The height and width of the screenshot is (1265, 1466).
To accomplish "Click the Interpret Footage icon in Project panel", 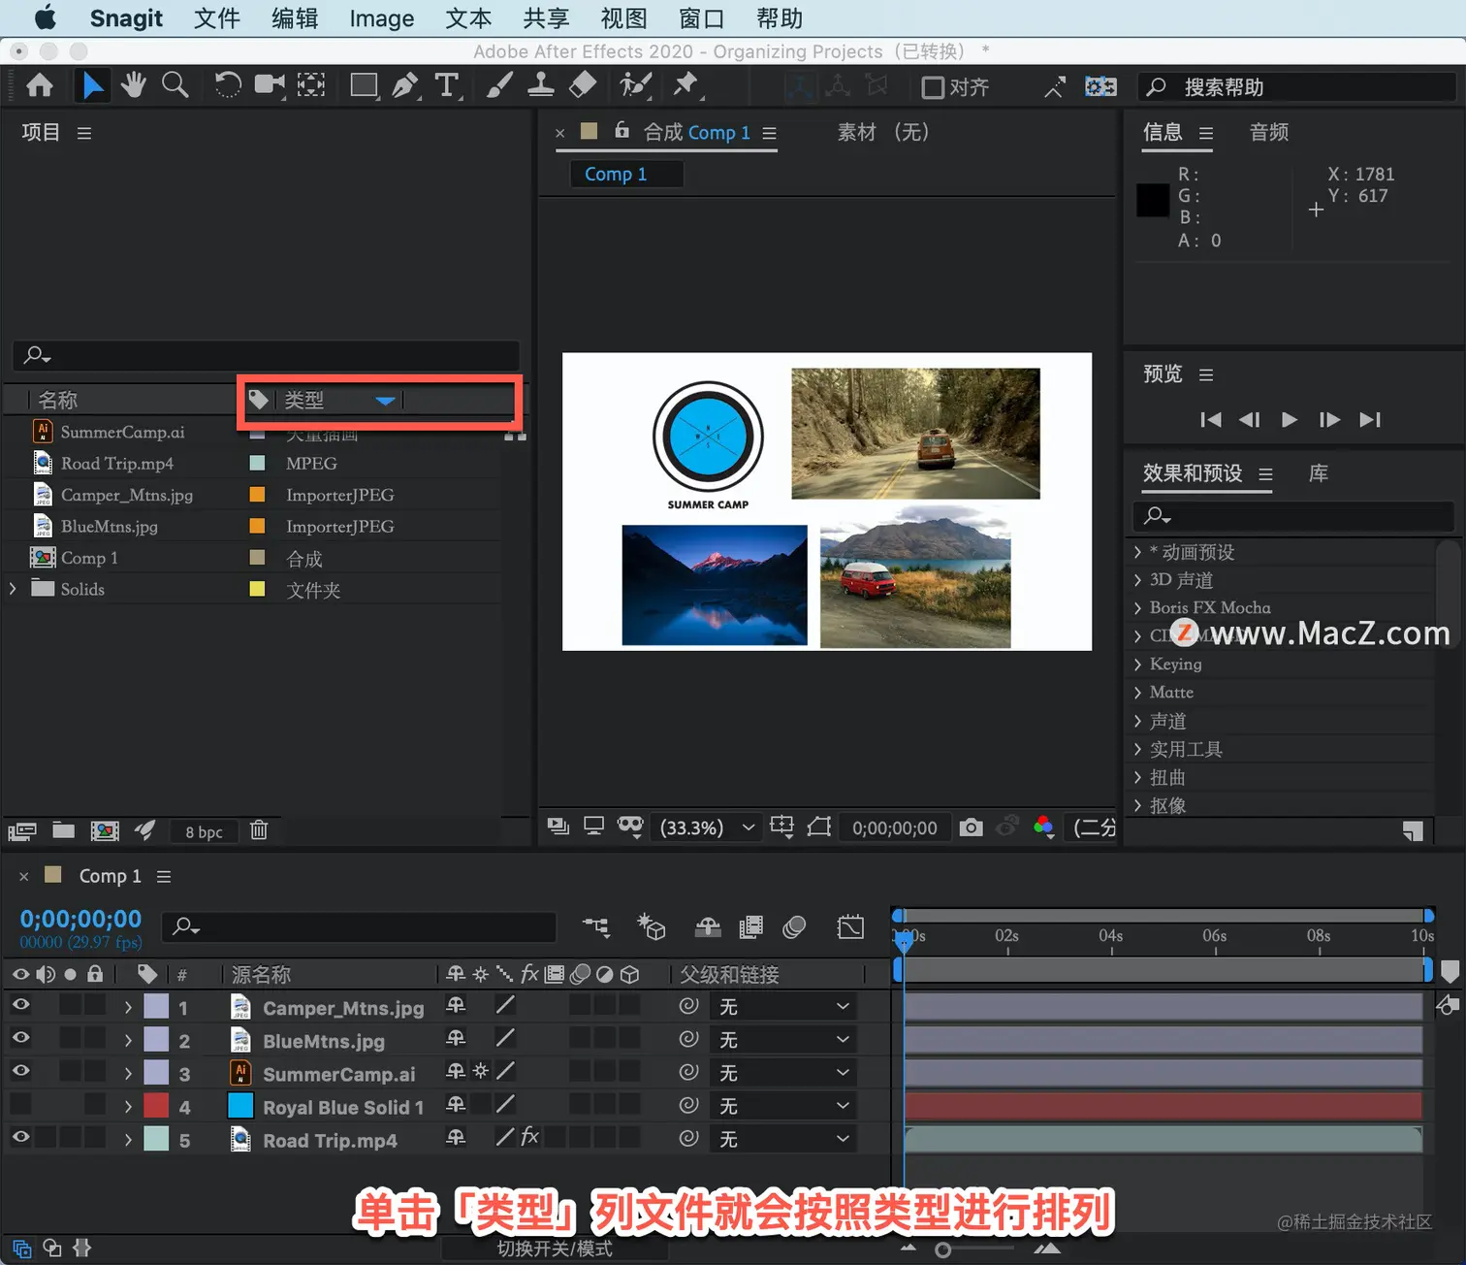I will (x=22, y=830).
